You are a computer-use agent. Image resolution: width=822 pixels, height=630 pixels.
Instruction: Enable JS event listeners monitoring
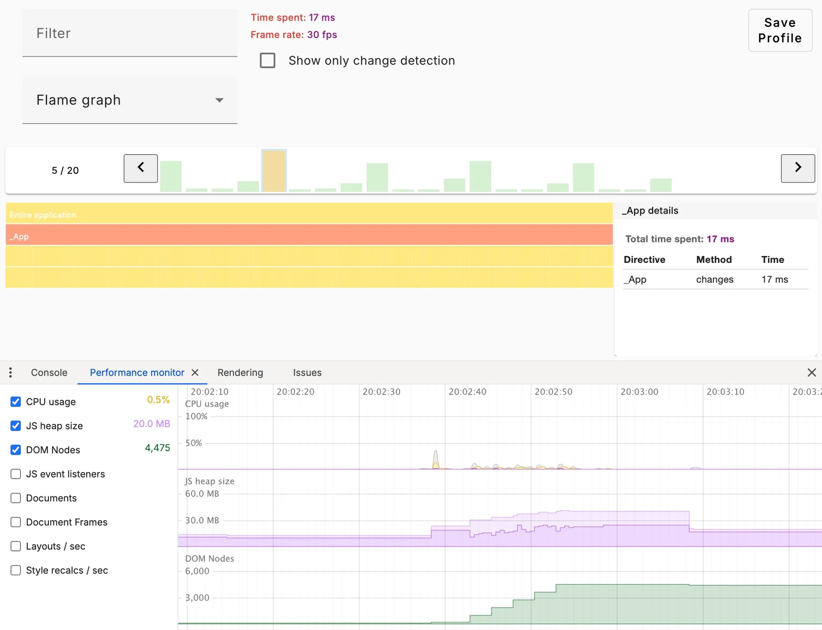pos(16,474)
